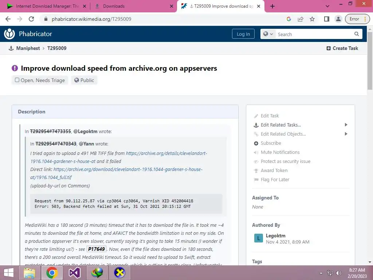Bookmark this page with the star icon
Viewport: 373px width, 280px height.
tap(312, 19)
